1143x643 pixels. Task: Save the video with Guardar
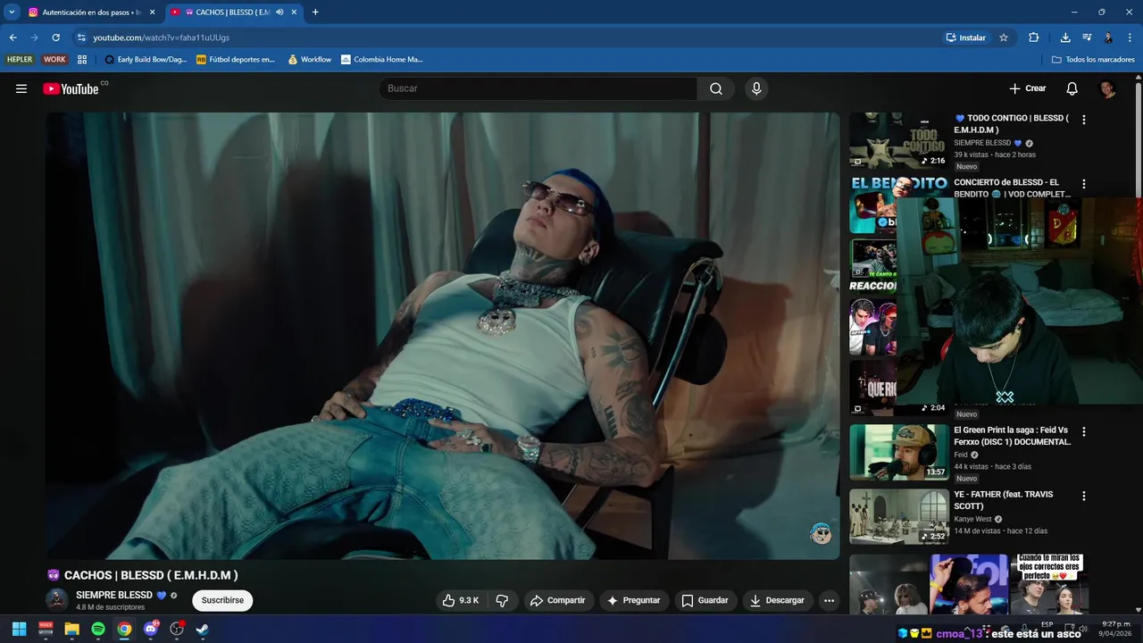click(x=705, y=600)
